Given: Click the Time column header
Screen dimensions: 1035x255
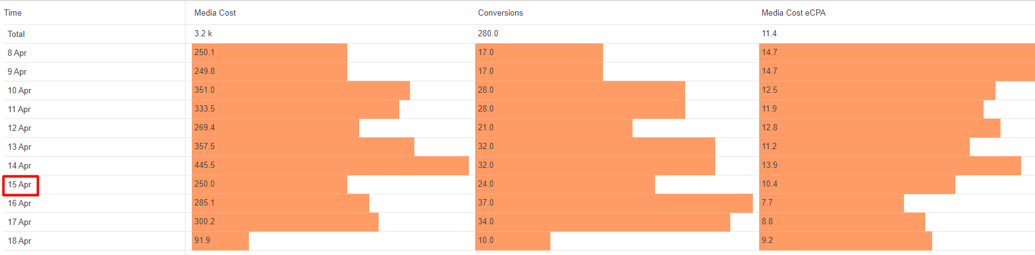Looking at the screenshot, I should (x=13, y=13).
